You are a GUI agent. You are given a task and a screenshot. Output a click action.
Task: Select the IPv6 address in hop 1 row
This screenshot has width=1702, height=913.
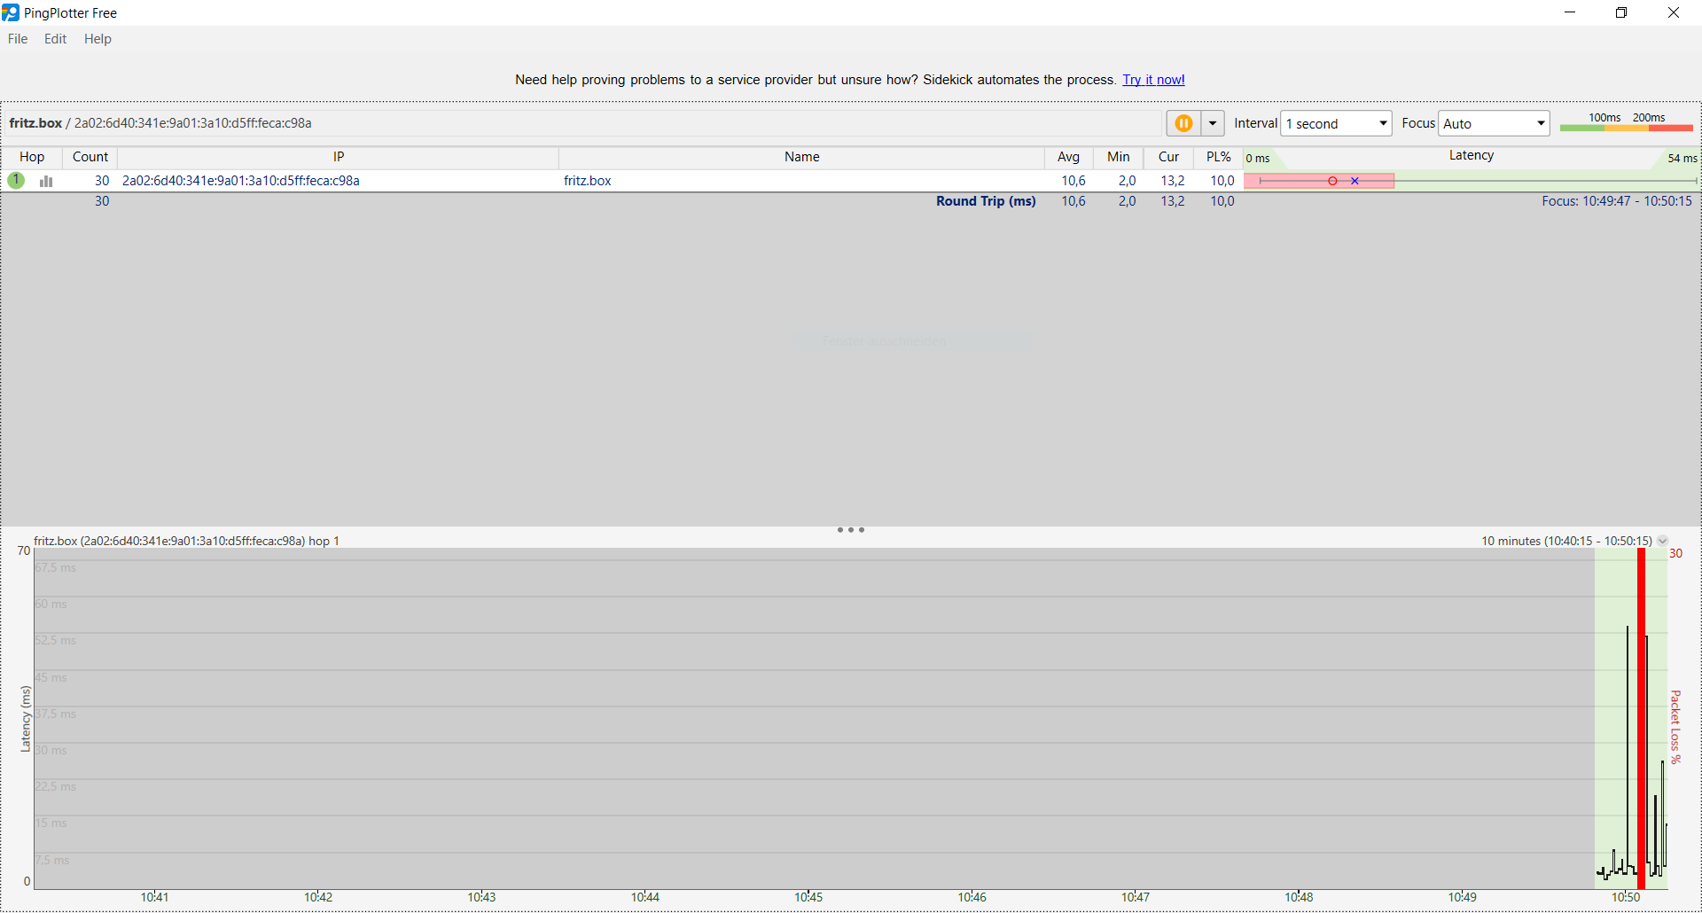(x=241, y=181)
